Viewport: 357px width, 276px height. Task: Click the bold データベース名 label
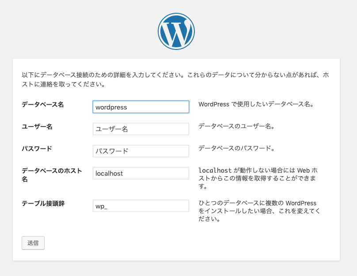tap(43, 105)
